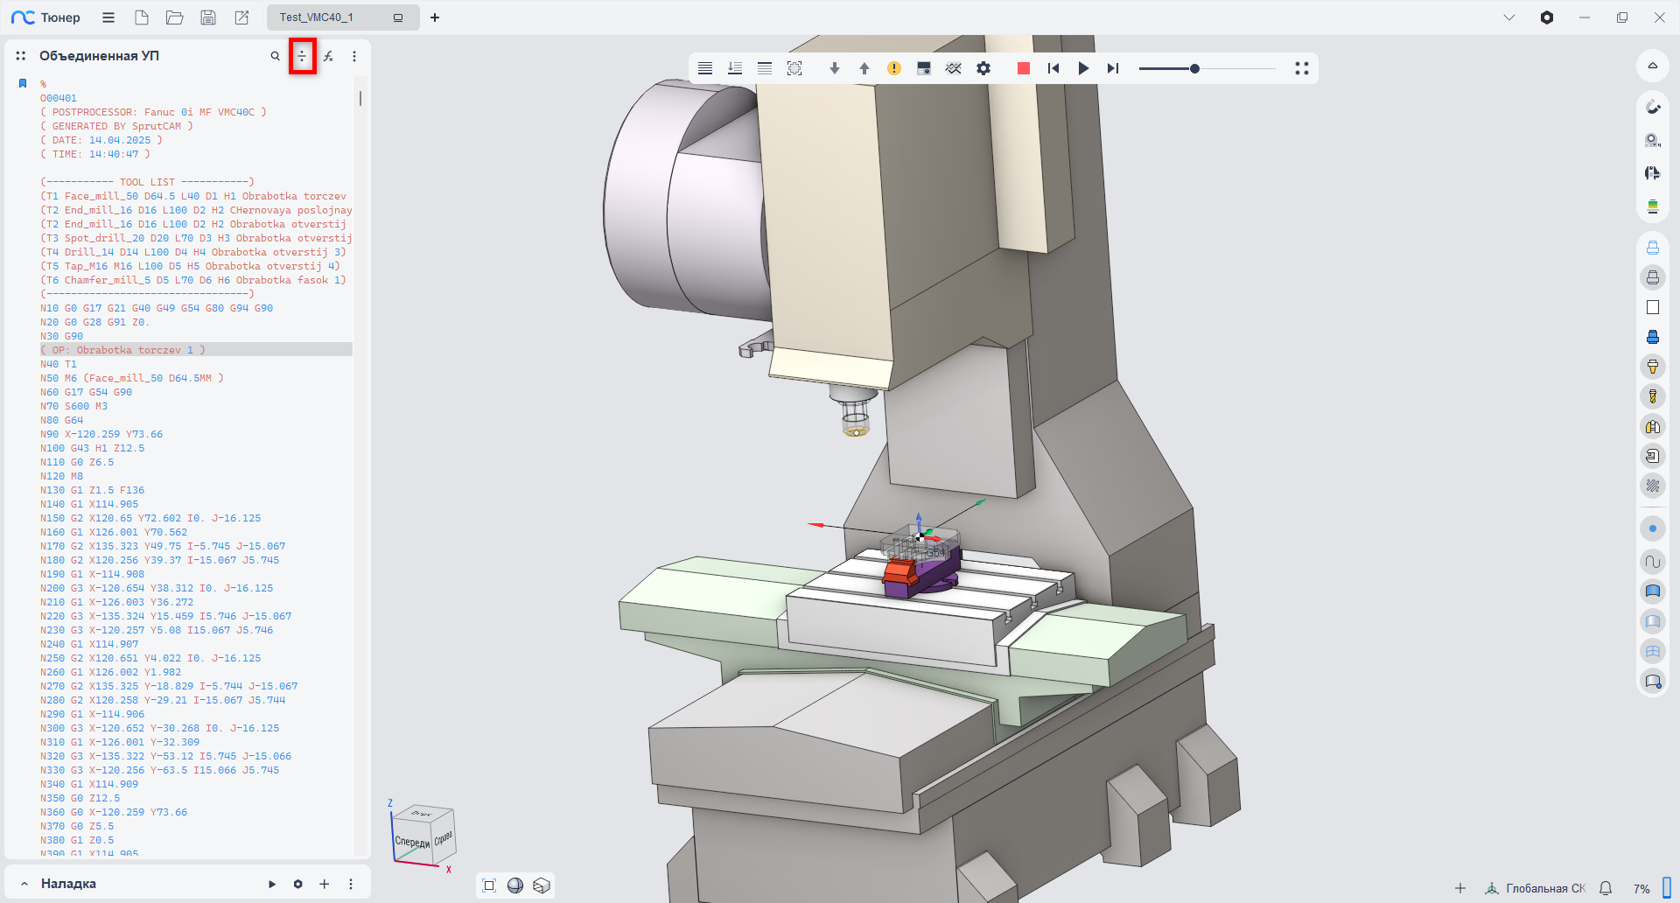Collapse the right sidebar with the up chevron
Image resolution: width=1680 pixels, height=903 pixels.
(1652, 66)
